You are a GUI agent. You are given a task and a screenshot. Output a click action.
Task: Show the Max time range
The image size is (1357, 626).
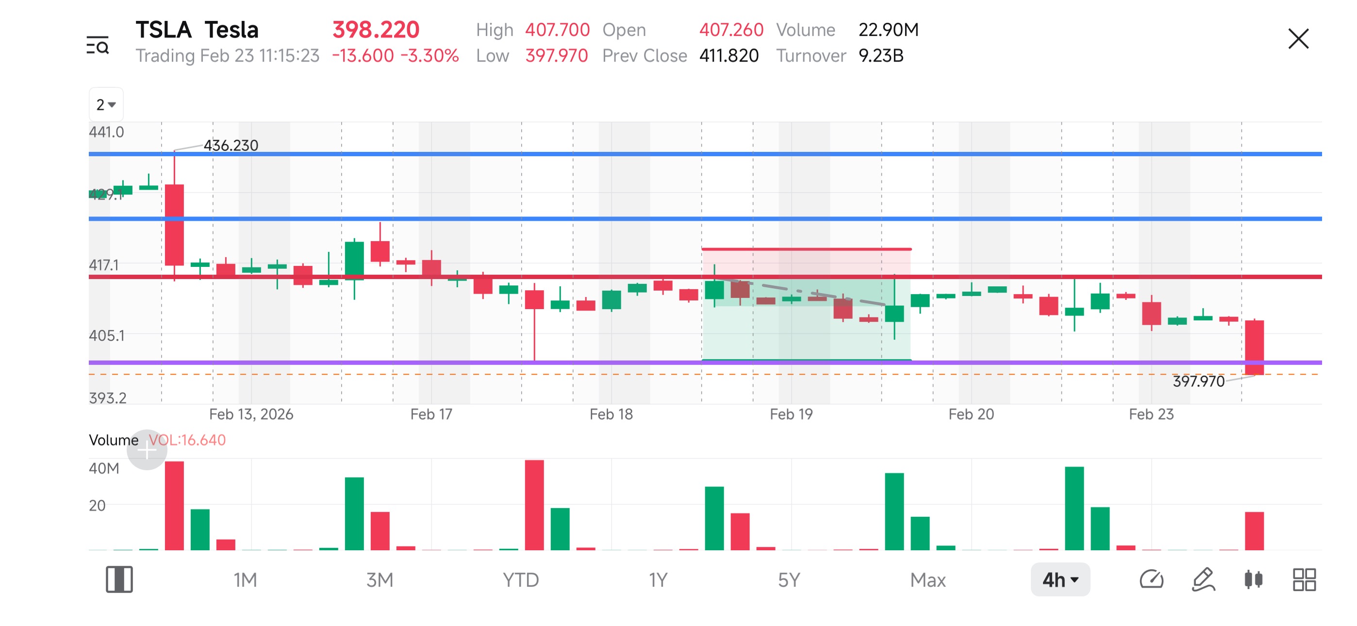pyautogui.click(x=927, y=579)
